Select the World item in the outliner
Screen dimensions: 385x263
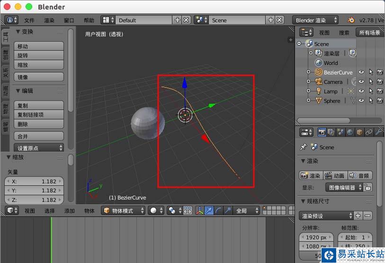(331, 63)
